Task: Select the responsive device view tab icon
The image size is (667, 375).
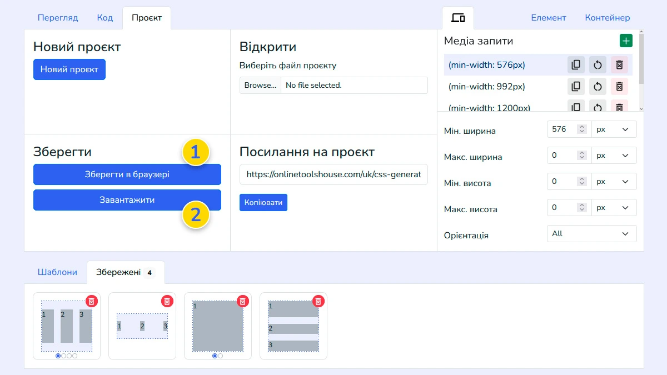Action: pos(457,17)
